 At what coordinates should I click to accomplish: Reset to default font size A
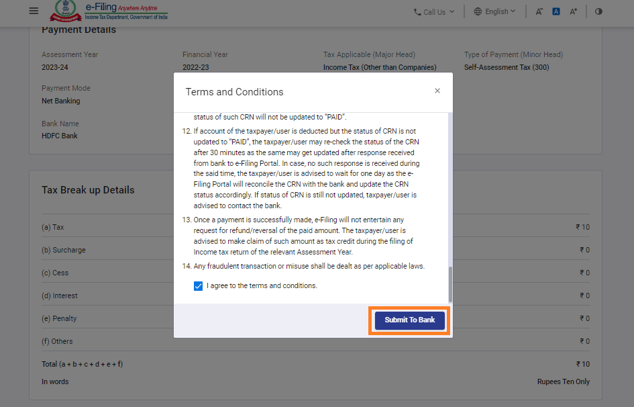[556, 11]
